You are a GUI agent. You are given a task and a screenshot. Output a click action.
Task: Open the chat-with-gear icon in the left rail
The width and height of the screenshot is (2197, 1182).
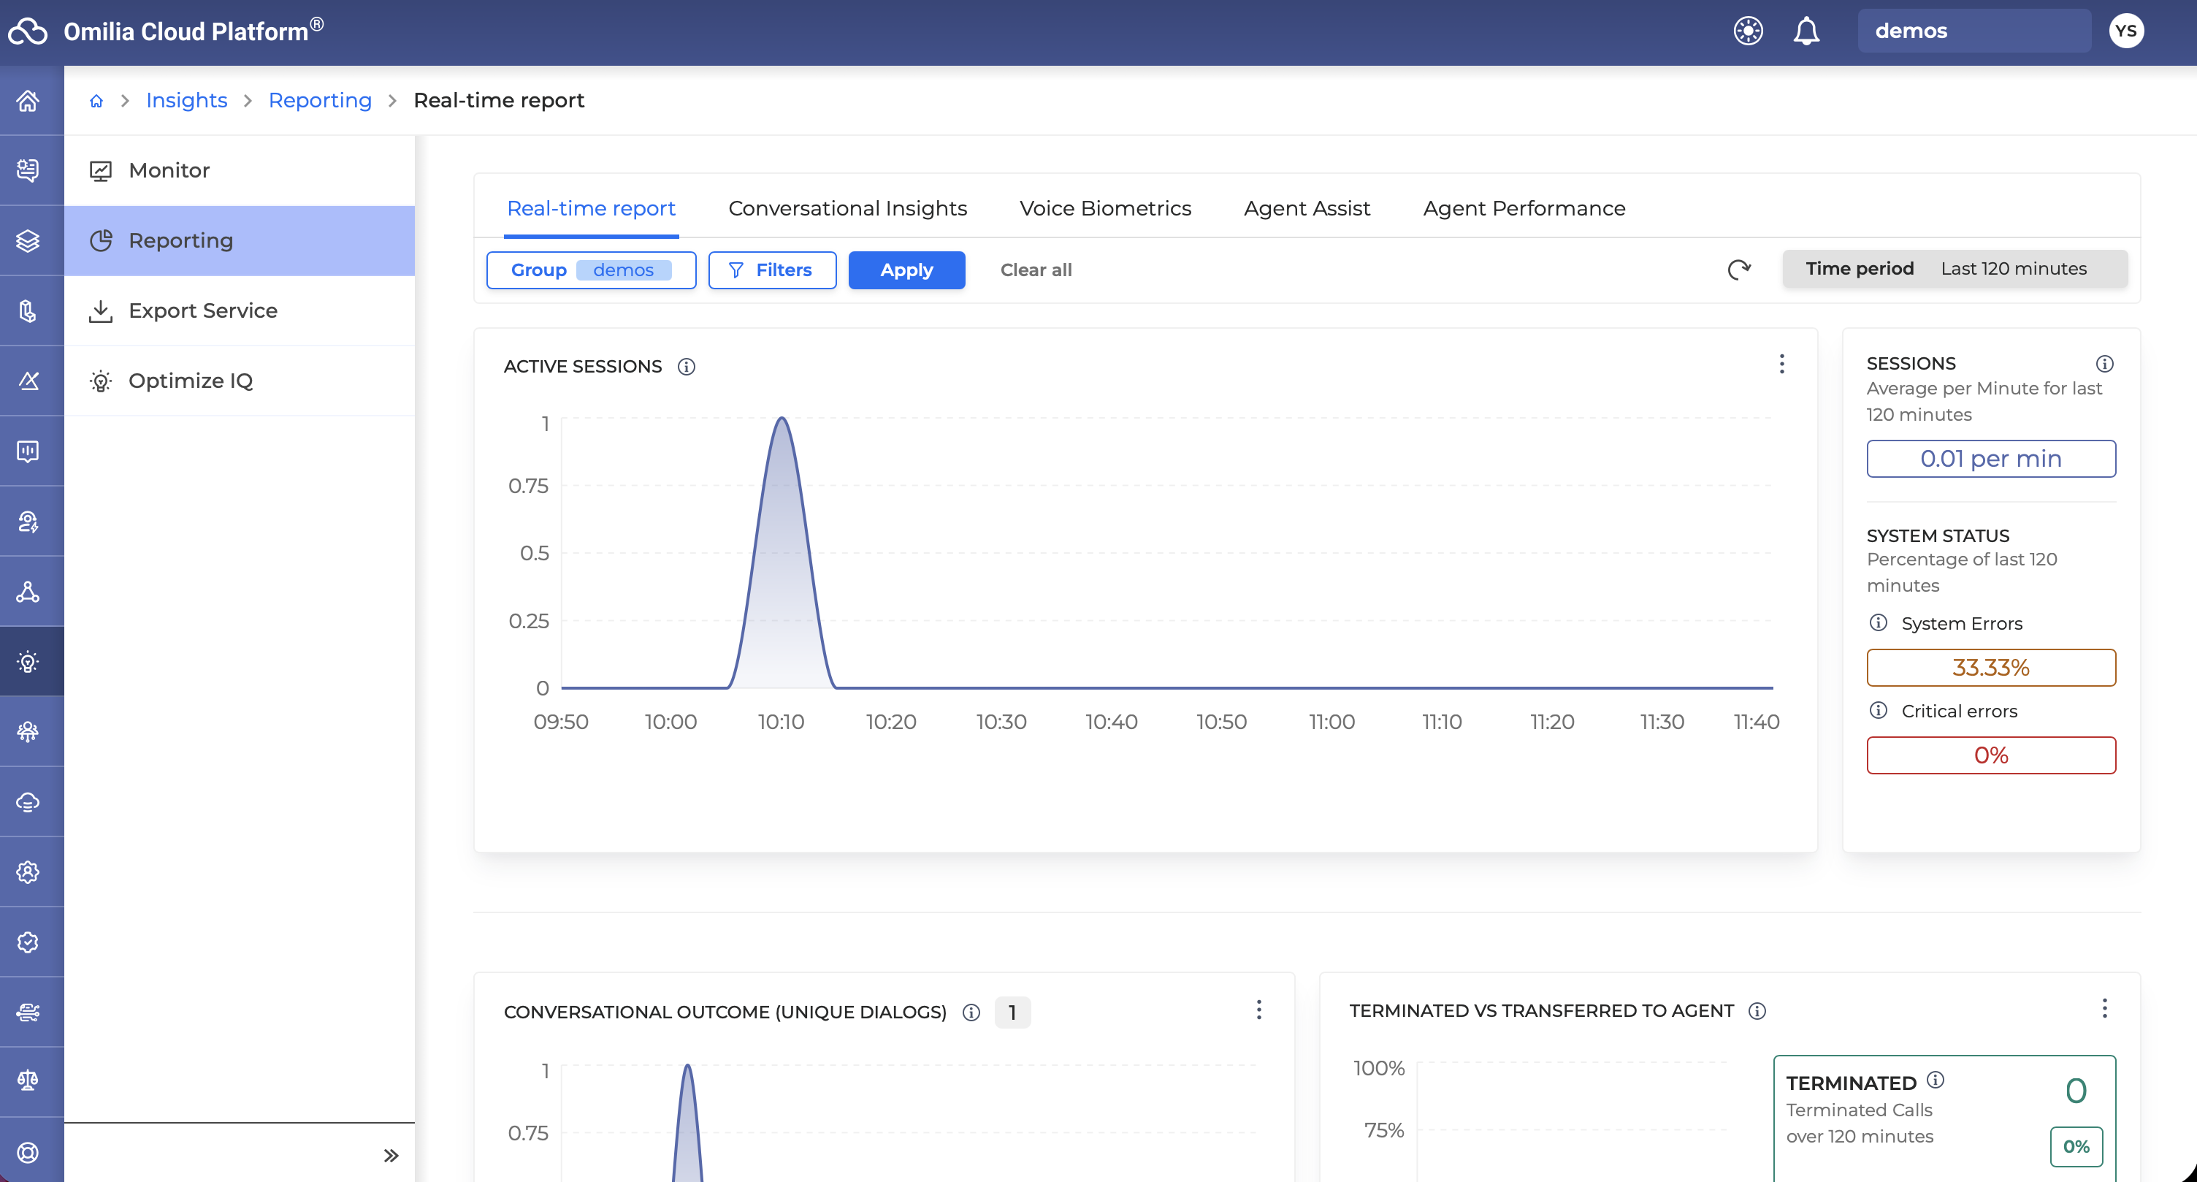click(28, 170)
